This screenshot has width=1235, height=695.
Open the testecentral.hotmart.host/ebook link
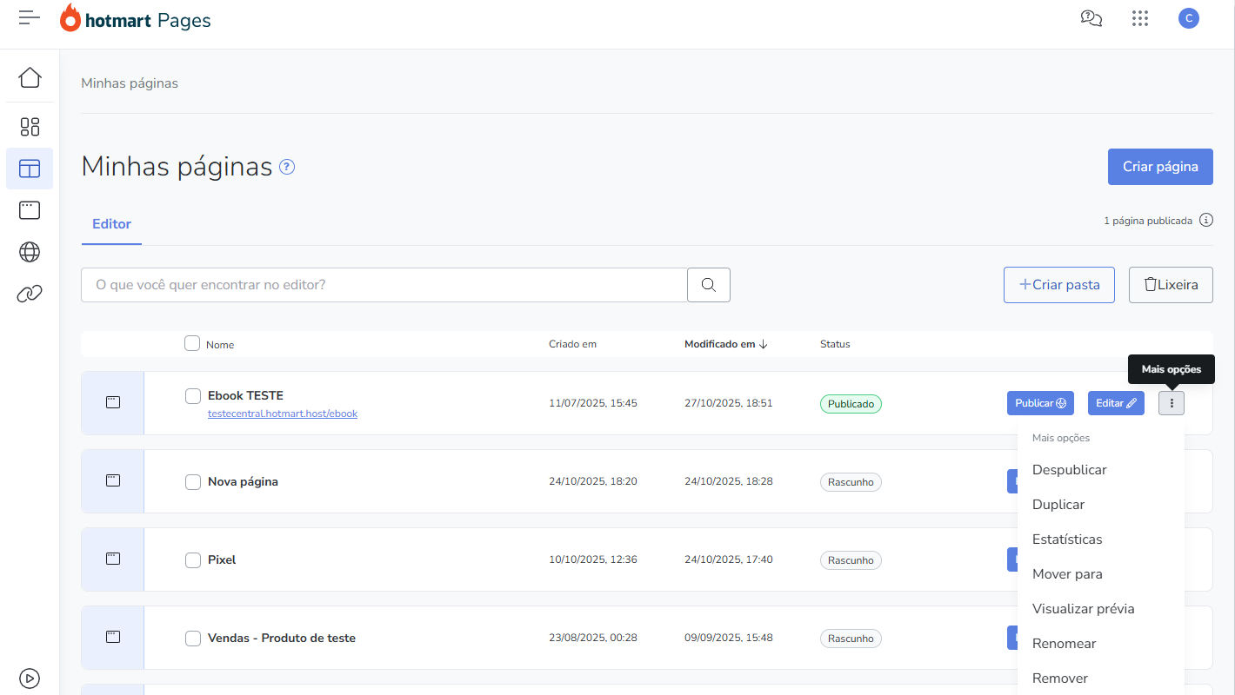point(283,414)
